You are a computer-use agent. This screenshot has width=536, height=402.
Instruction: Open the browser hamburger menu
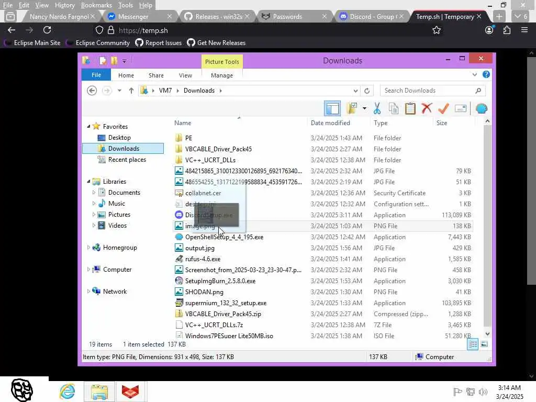tap(524, 30)
